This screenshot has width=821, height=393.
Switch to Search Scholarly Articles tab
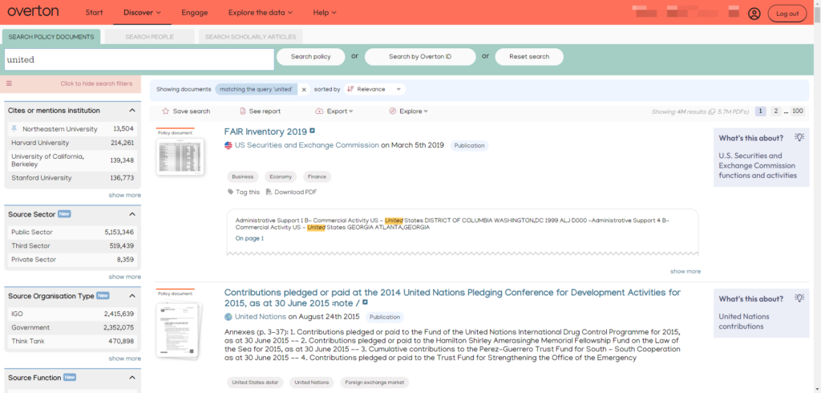tap(250, 37)
